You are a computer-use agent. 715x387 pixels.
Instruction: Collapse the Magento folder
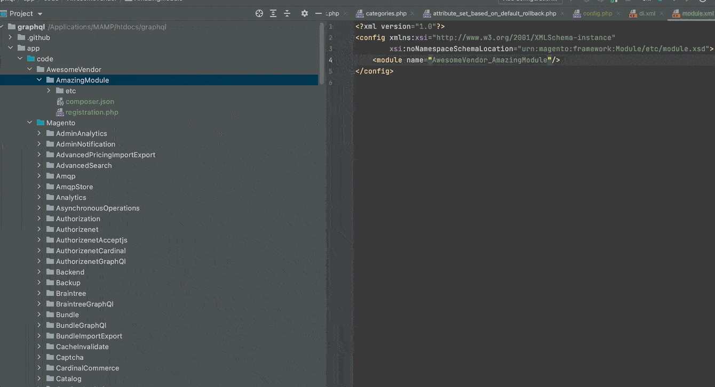click(30, 123)
